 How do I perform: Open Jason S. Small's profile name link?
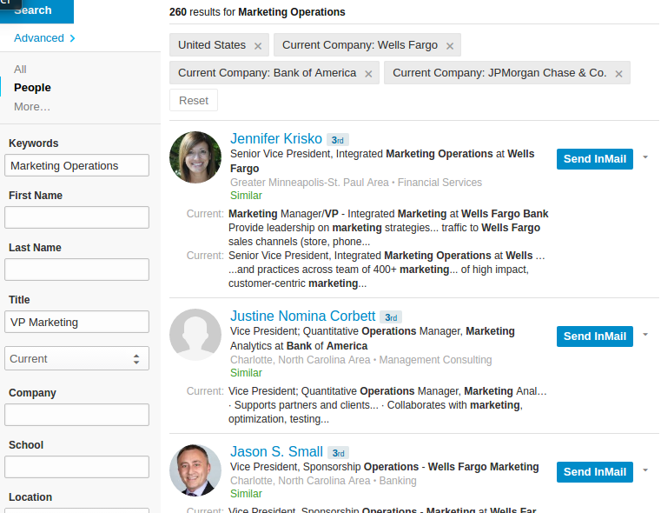pos(276,452)
